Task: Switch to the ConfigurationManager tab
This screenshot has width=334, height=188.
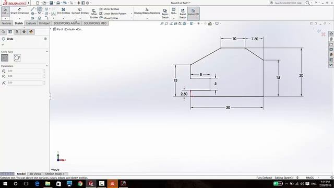Action: point(17,32)
